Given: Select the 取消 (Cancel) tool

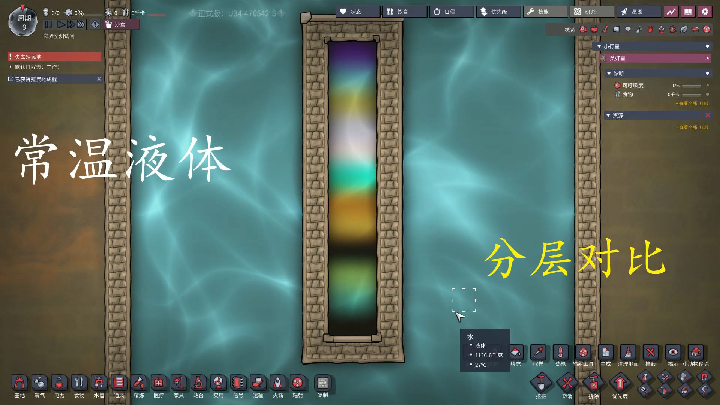Looking at the screenshot, I should pyautogui.click(x=567, y=383).
